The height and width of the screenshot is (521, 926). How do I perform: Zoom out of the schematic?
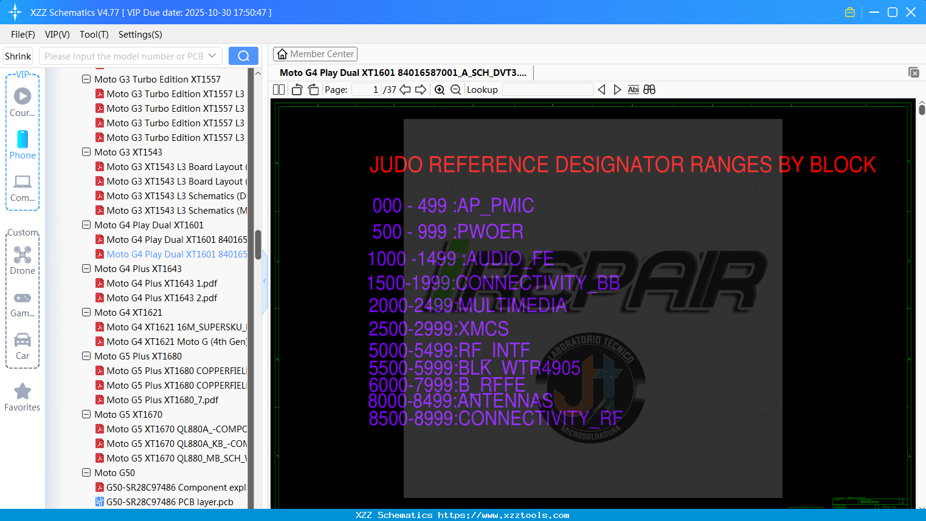(455, 90)
